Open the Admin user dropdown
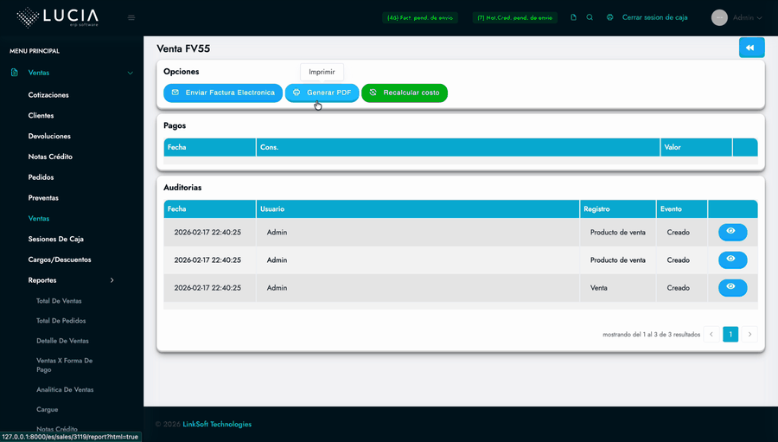 click(747, 17)
